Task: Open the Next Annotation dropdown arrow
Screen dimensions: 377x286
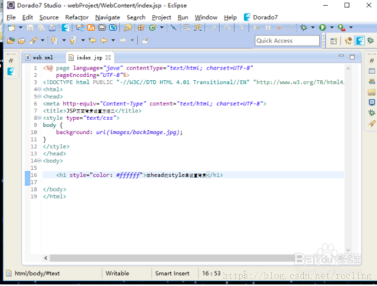Action: [x=64, y=40]
